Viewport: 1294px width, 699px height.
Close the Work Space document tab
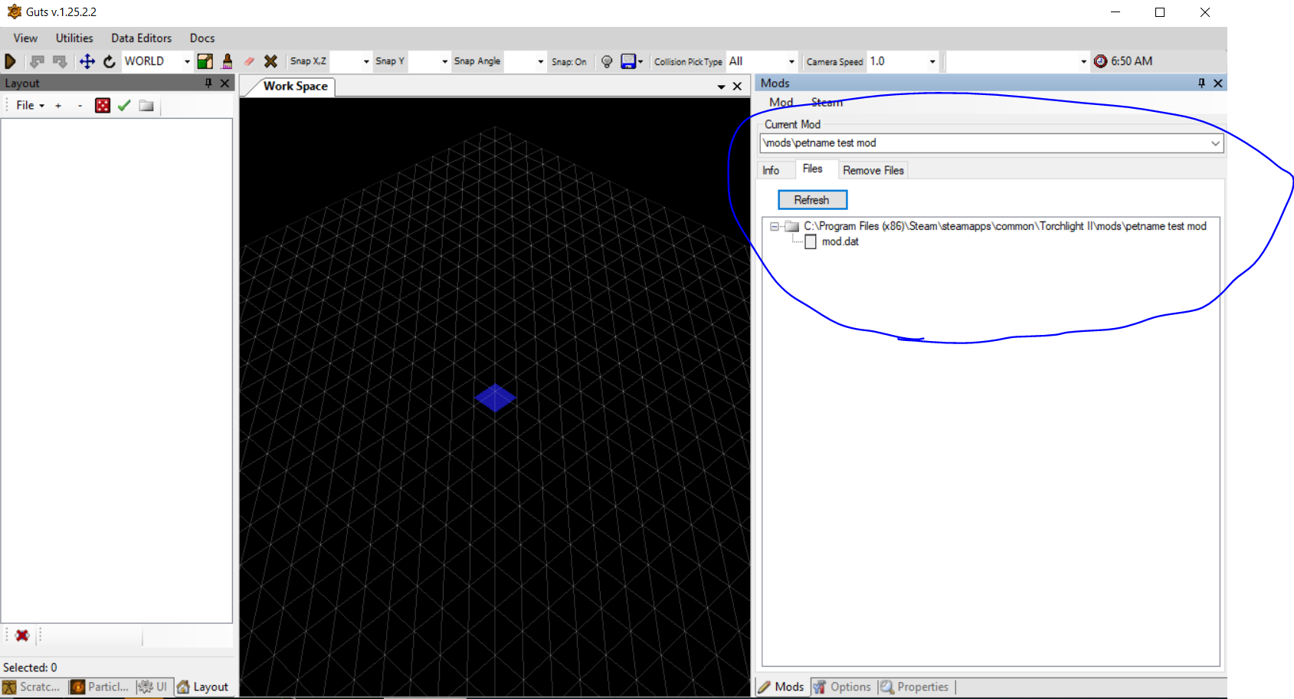pos(737,87)
